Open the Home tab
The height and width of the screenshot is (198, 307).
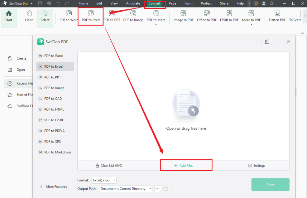[83, 3]
